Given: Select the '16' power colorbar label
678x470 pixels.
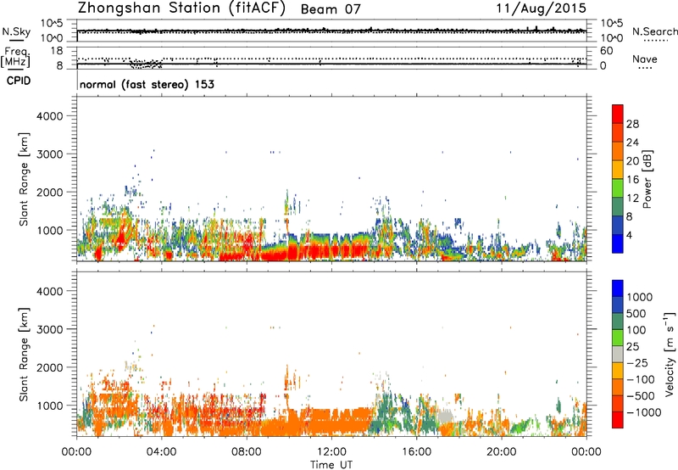Looking at the screenshot, I should coord(632,180).
